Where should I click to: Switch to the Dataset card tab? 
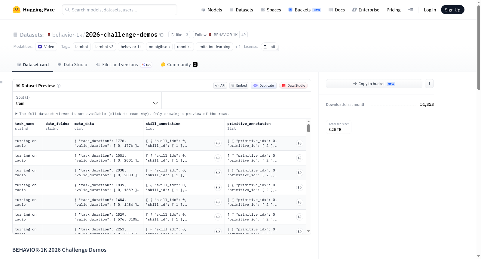point(32,64)
